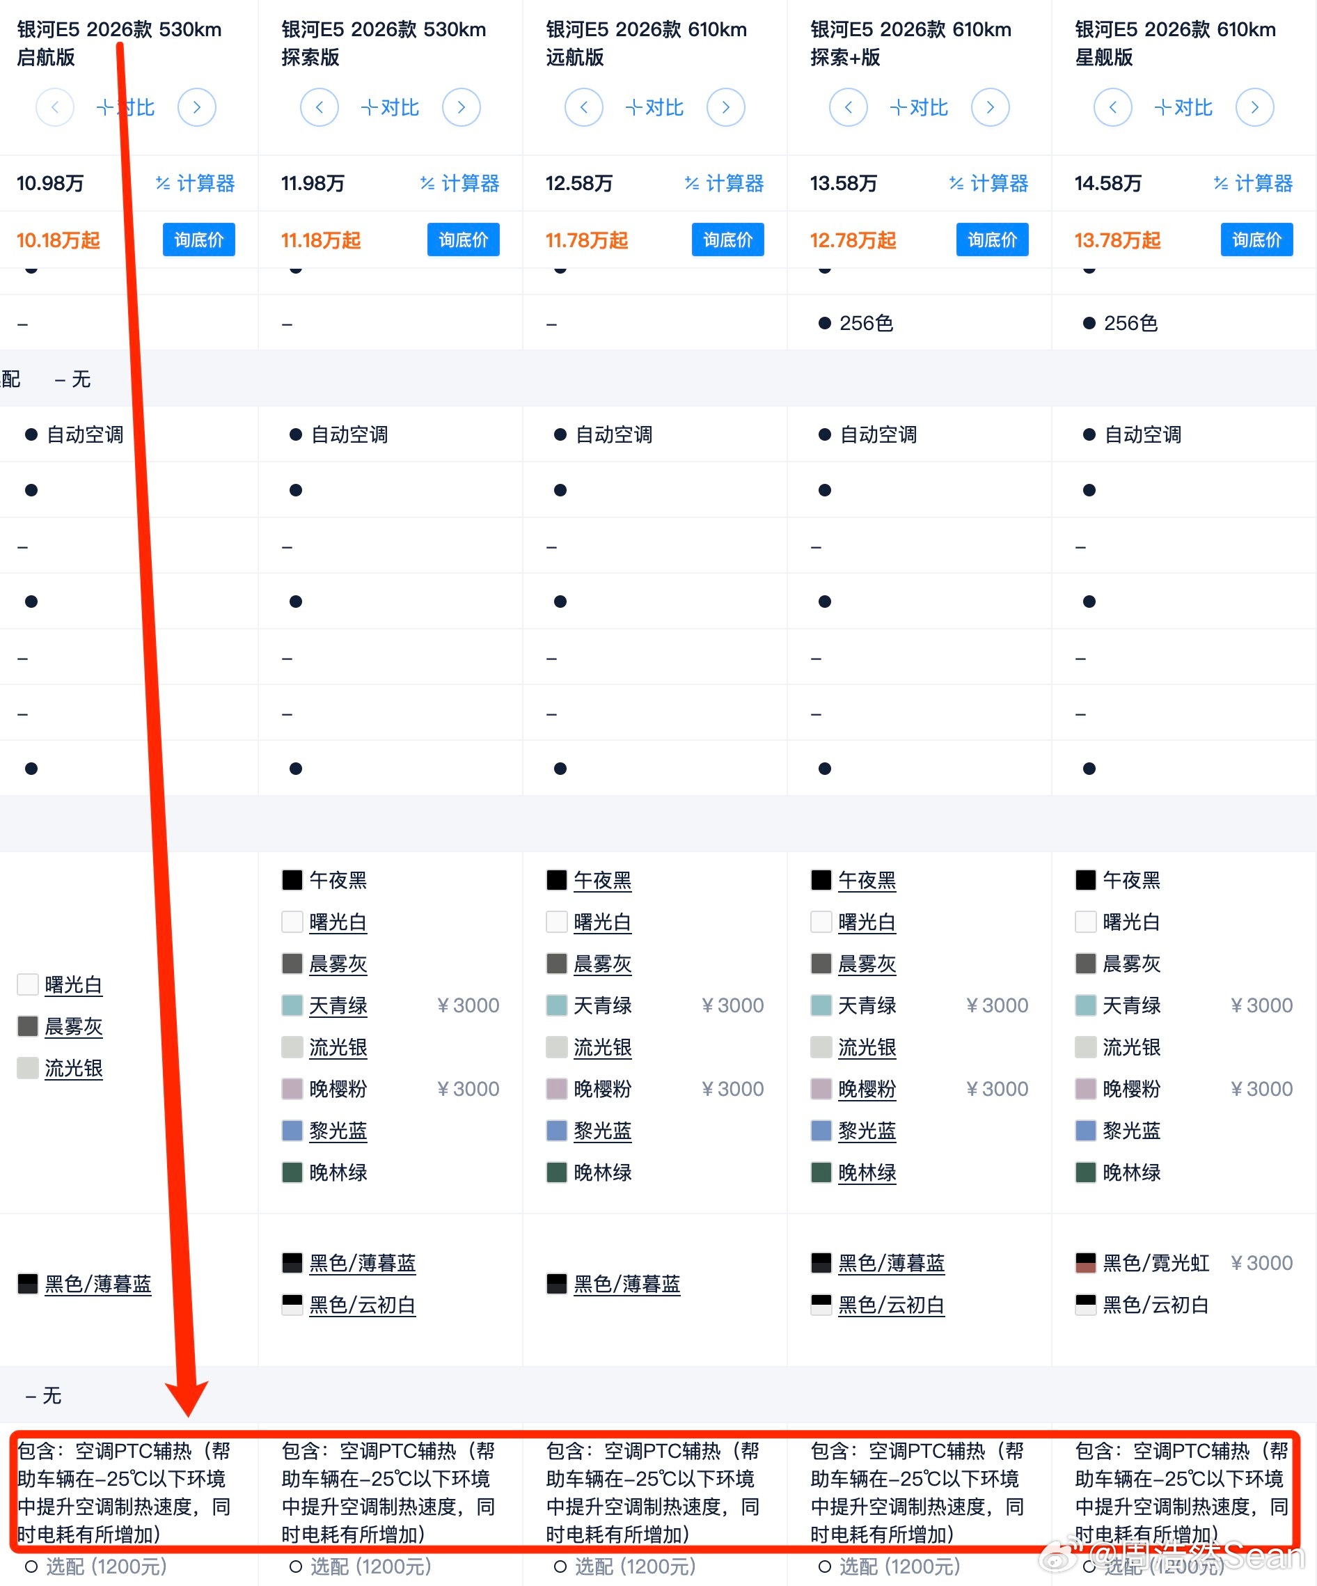Click left arrow under 610km 星舰版

coord(1112,107)
